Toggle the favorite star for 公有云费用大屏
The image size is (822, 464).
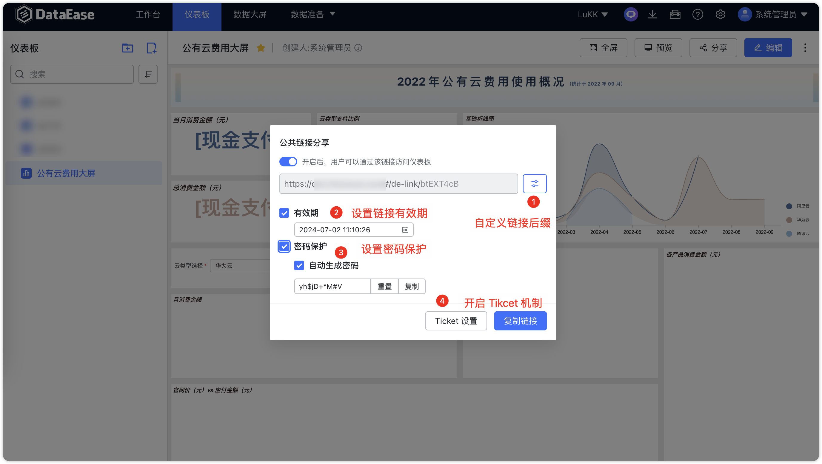[261, 48]
